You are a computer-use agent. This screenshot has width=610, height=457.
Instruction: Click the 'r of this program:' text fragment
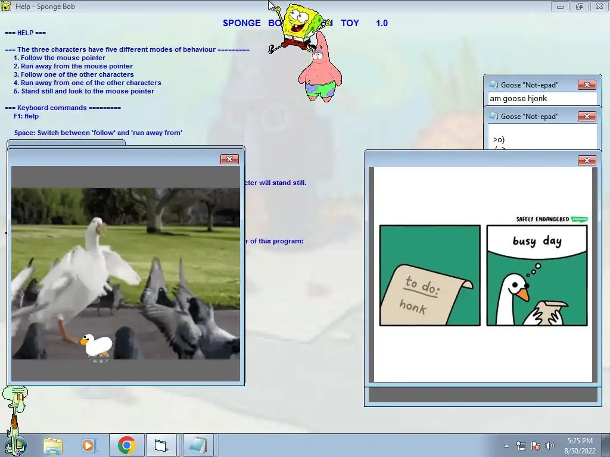click(274, 241)
